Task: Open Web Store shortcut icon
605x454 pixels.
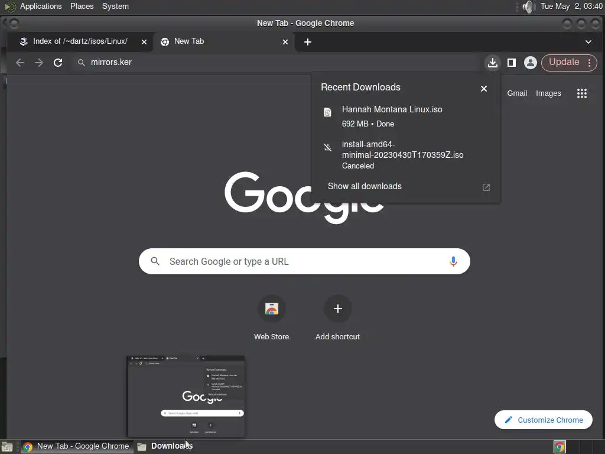Action: (x=272, y=309)
